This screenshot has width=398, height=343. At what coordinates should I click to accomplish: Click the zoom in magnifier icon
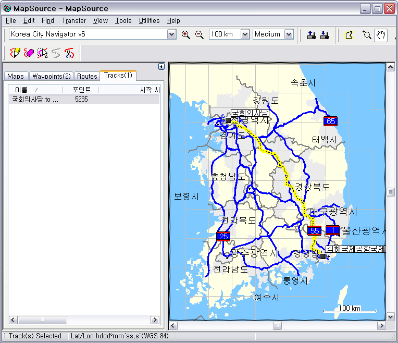186,34
